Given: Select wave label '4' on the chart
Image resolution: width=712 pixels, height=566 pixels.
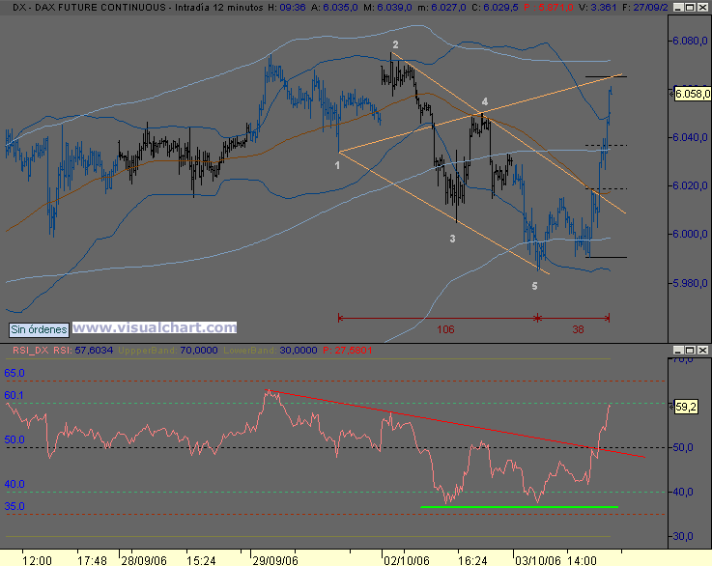Looking at the screenshot, I should (x=485, y=101).
